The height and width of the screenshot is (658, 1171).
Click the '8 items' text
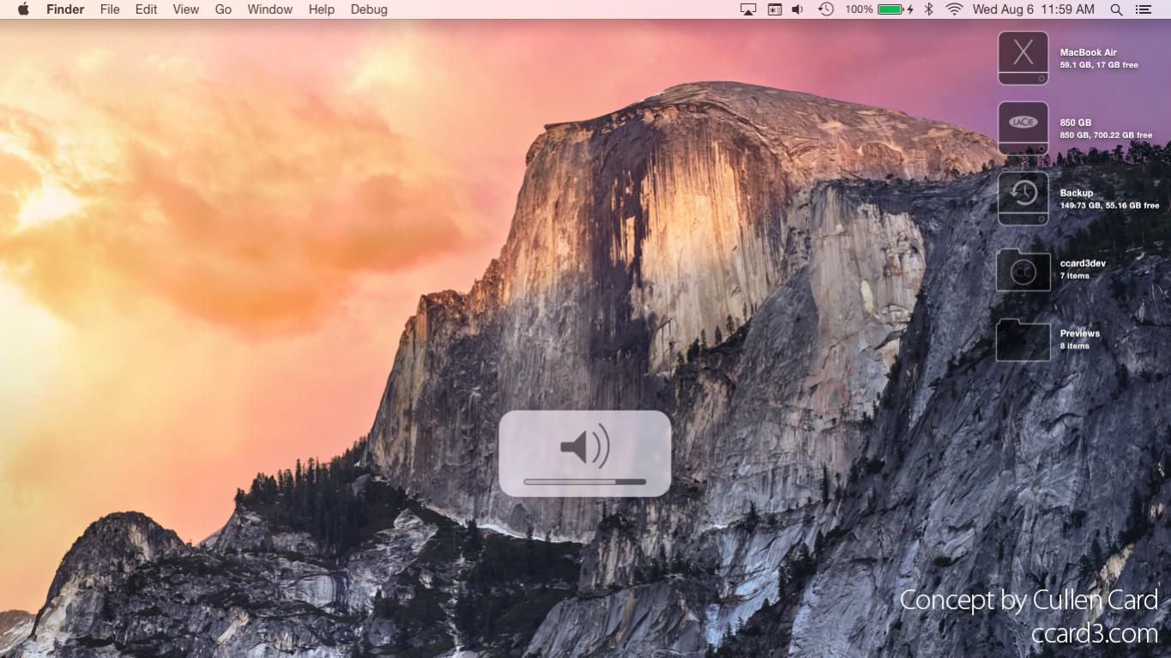point(1075,347)
